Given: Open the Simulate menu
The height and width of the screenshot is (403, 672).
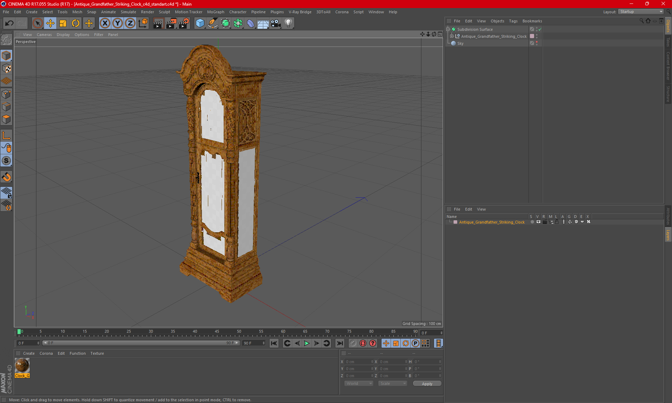Looking at the screenshot, I should click(x=128, y=12).
